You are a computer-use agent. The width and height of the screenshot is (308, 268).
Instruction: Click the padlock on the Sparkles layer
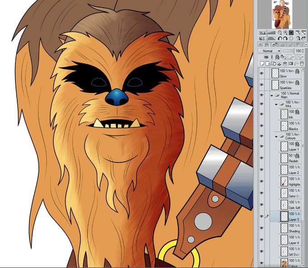(298, 83)
